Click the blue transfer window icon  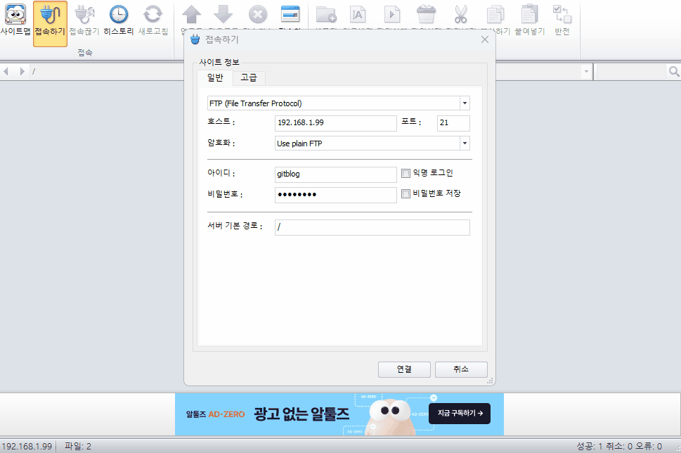tap(290, 15)
